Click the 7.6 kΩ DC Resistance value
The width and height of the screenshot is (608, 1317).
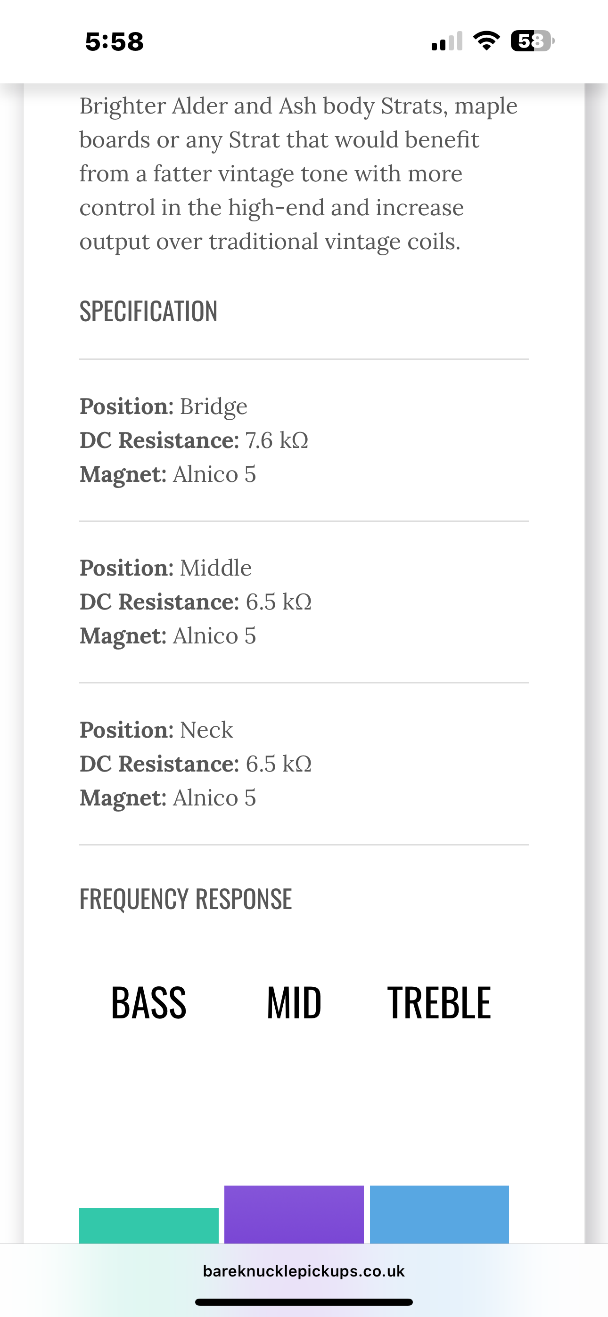click(x=277, y=440)
